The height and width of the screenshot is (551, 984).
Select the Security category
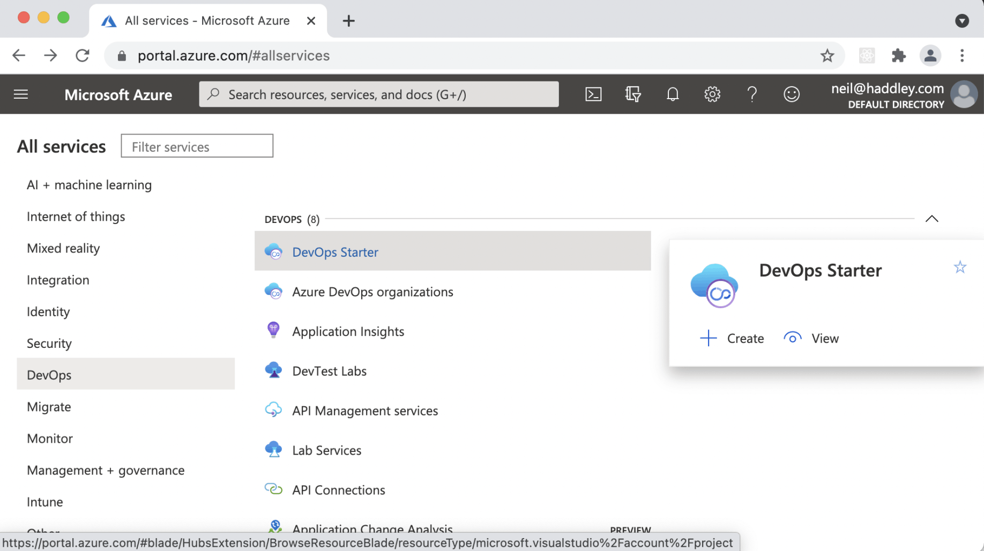[x=49, y=344]
